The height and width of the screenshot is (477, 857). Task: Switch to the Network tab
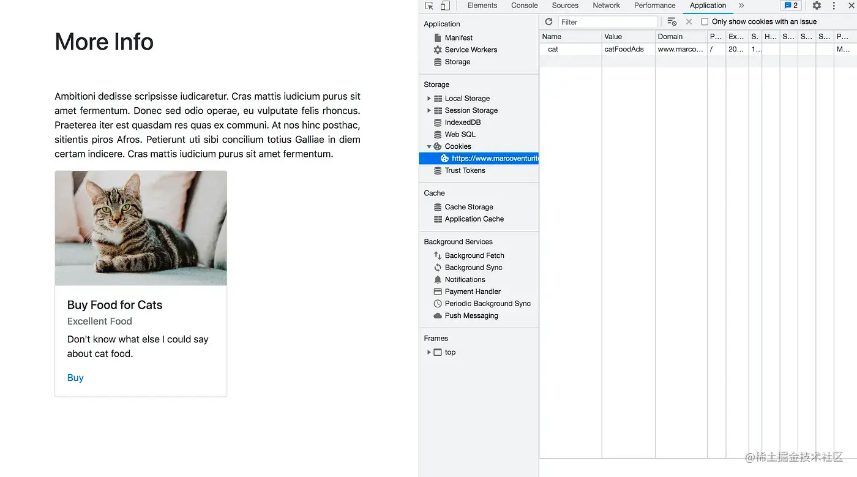607,6
